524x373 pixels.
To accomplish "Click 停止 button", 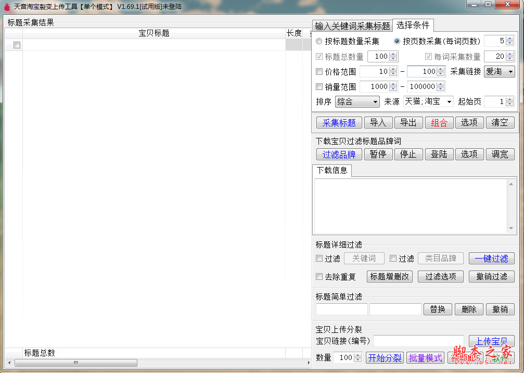I will 408,155.
